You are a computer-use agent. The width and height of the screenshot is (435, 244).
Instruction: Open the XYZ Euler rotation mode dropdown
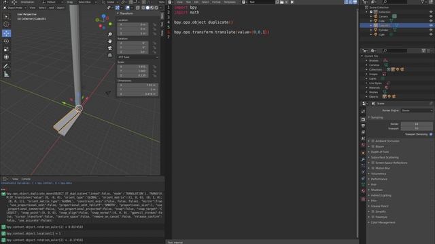pos(138,57)
